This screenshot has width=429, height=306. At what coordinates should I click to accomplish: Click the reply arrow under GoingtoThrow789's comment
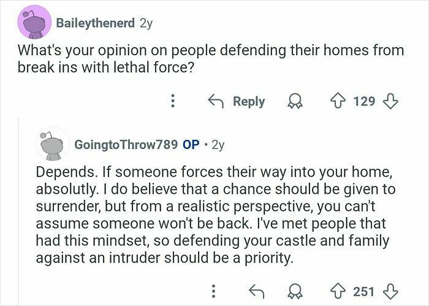tap(256, 291)
